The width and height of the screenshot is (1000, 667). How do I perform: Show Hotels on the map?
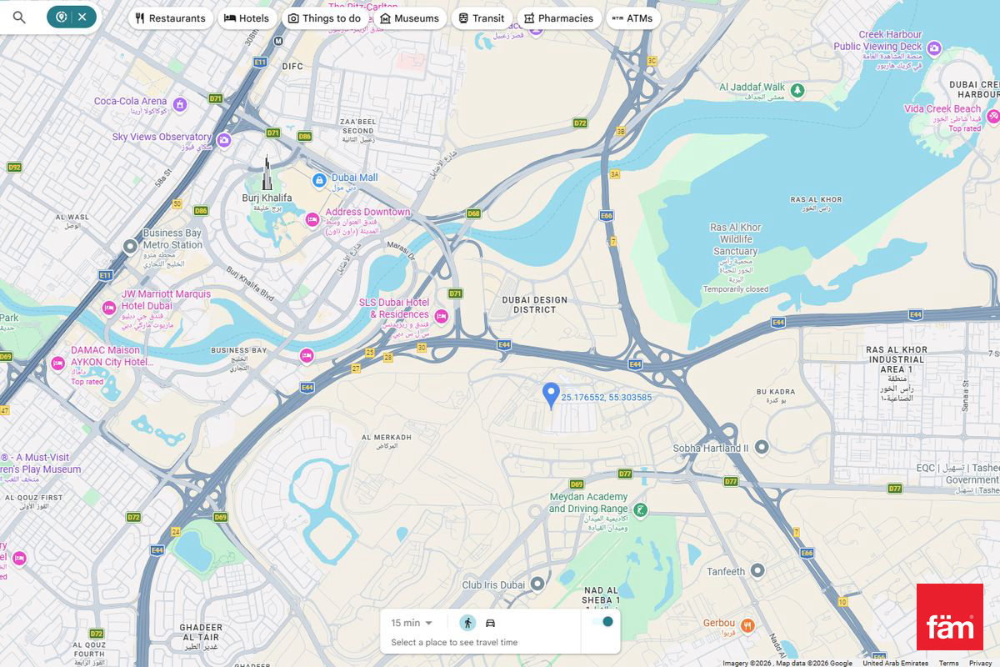(247, 18)
